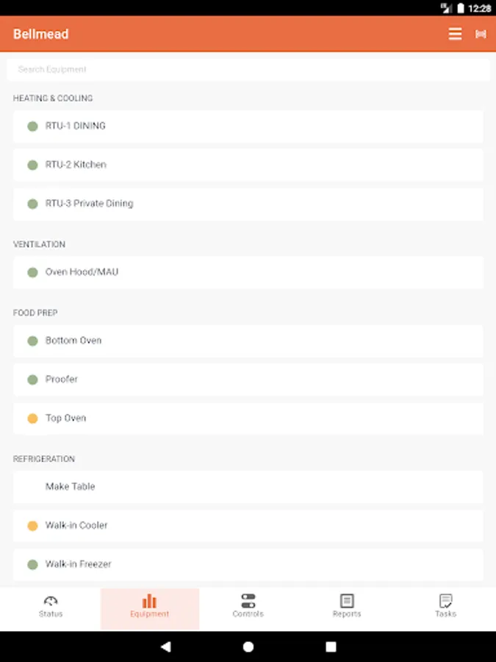
Task: Open RTU-3 Private Dining entry
Action: click(248, 204)
